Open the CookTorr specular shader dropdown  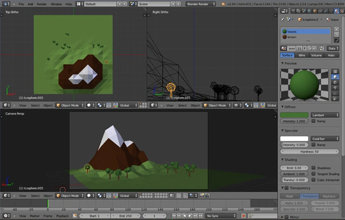[x=325, y=138]
